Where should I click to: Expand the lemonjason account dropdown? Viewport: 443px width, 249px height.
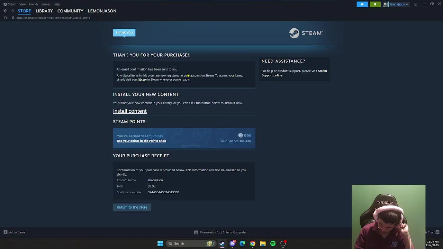[398, 4]
